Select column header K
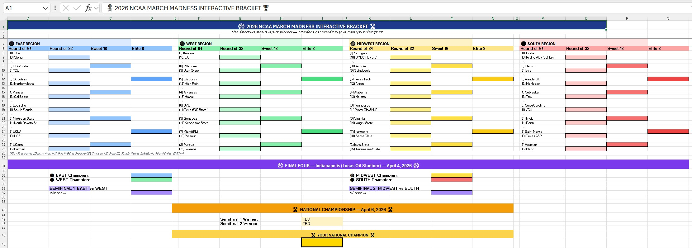Image resolution: width=692 pixels, height=248 pixels. point(369,19)
